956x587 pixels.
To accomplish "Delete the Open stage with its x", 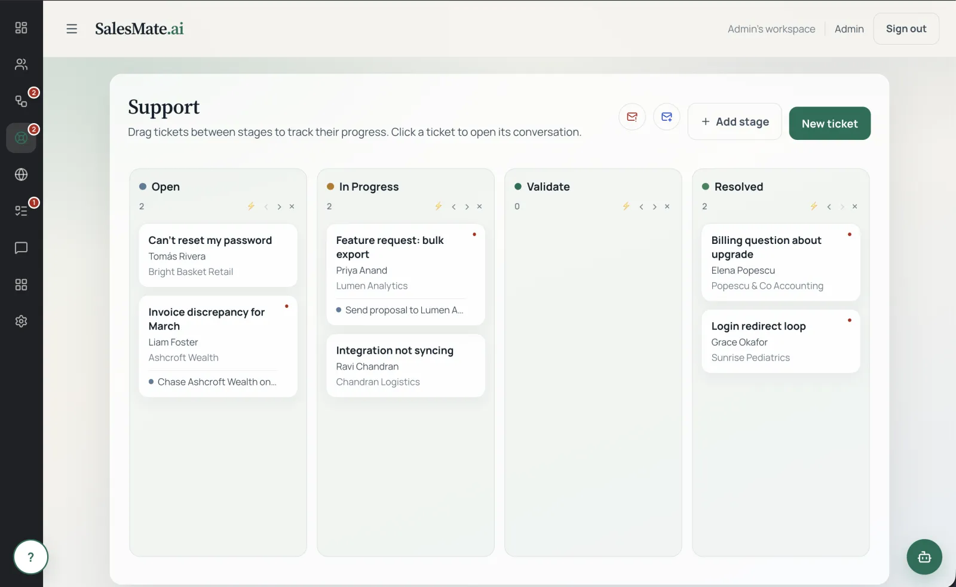I will coord(292,207).
